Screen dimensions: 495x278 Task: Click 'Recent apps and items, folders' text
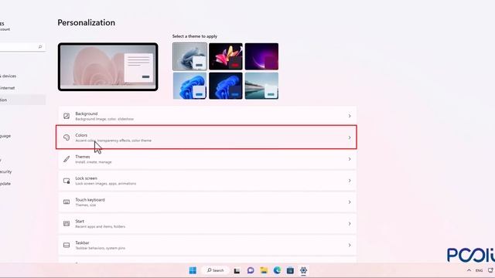click(101, 226)
